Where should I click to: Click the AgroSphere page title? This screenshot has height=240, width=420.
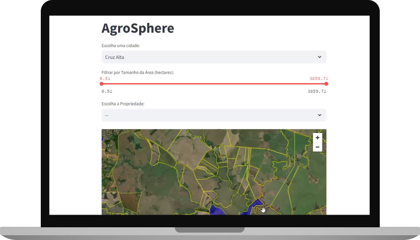point(138,28)
